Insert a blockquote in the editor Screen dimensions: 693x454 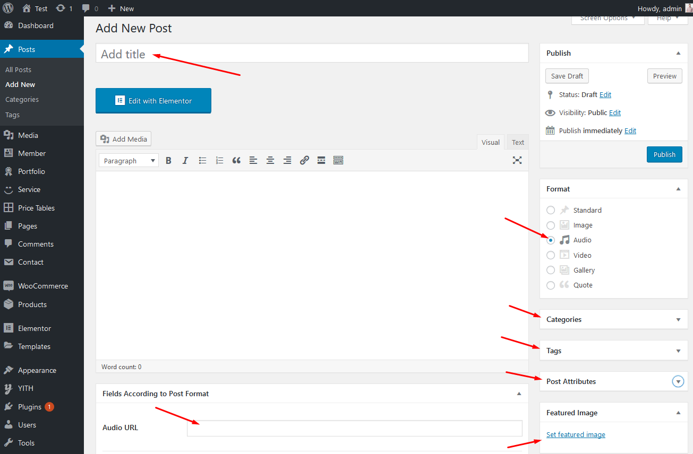[236, 161]
